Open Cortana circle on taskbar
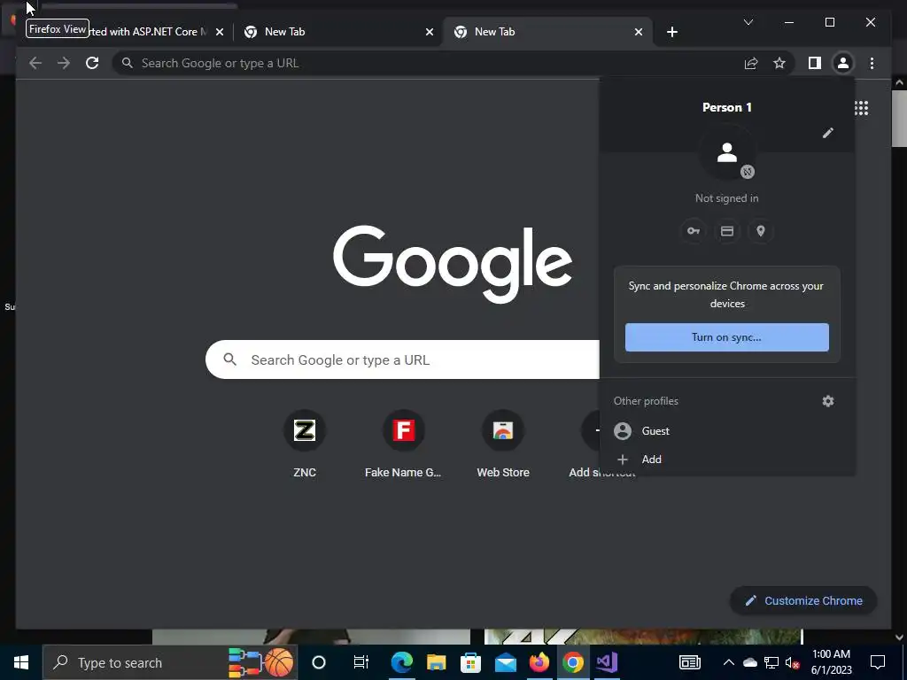This screenshot has height=680, width=907. coord(319,662)
